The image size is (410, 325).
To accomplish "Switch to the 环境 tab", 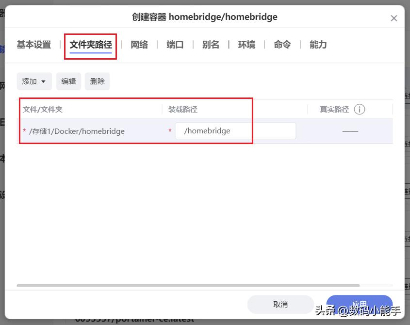I will click(246, 45).
